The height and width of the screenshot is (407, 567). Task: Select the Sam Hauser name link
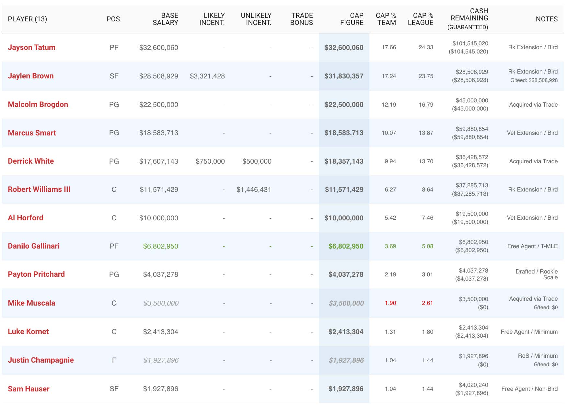pyautogui.click(x=29, y=389)
